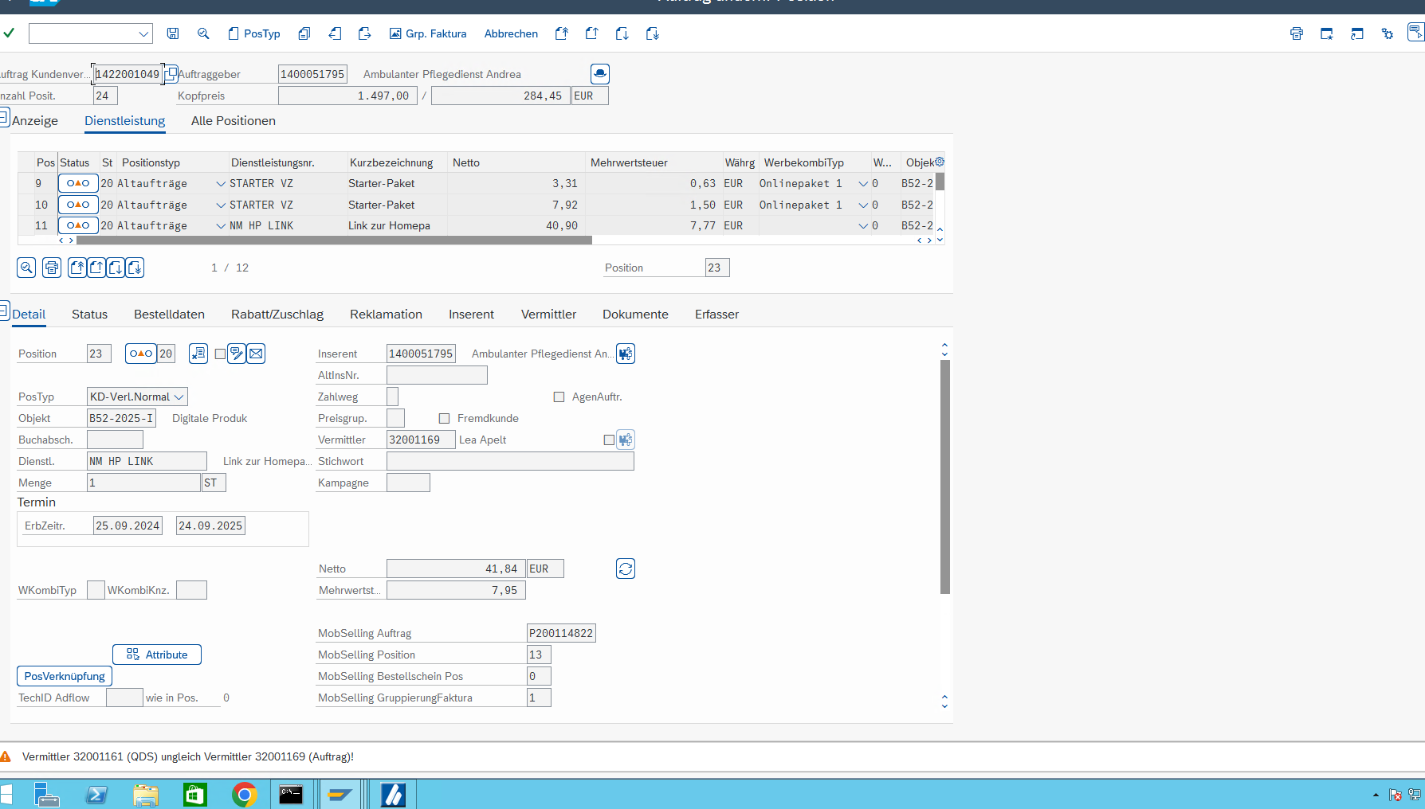Click the find magnifier icon in top toolbar

tap(203, 33)
